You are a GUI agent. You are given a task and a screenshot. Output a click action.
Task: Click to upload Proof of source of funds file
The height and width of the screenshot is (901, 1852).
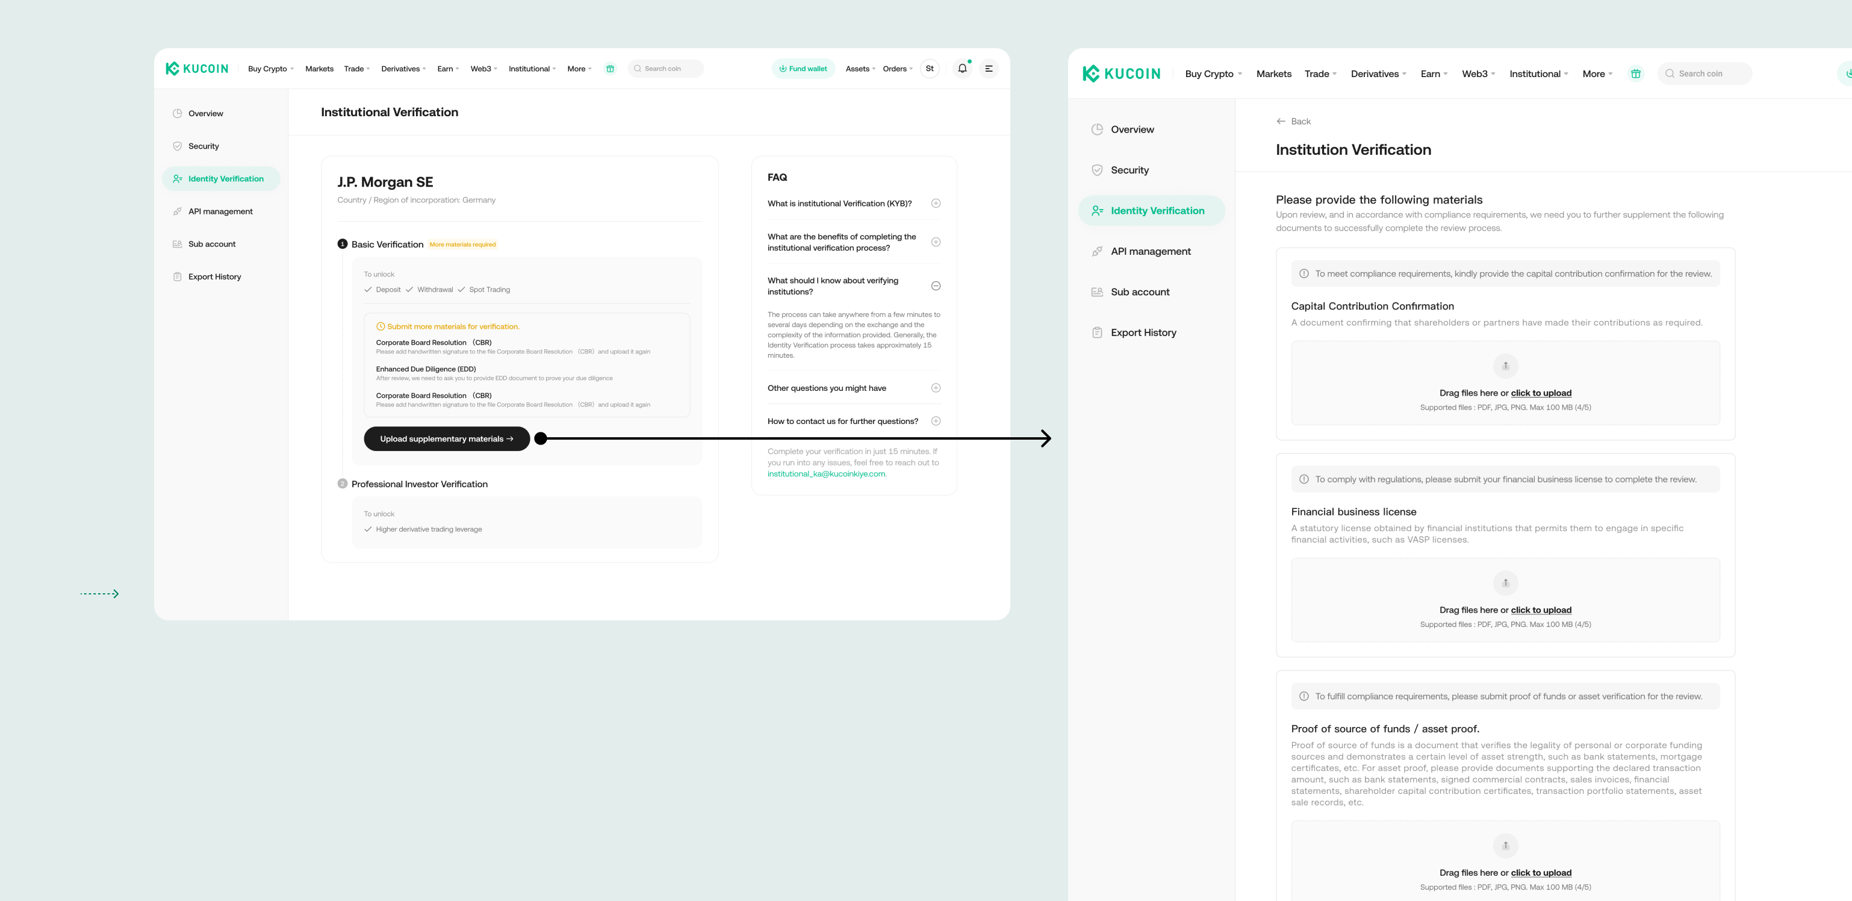[x=1541, y=872]
